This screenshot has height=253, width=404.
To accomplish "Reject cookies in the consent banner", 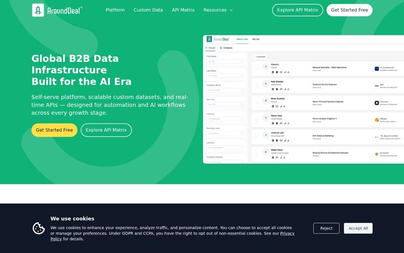I will (326, 228).
